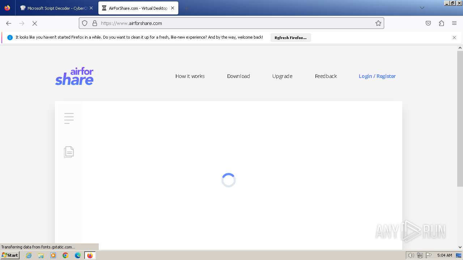Expand the list all tabs dropdown
The image size is (463, 260).
click(422, 8)
